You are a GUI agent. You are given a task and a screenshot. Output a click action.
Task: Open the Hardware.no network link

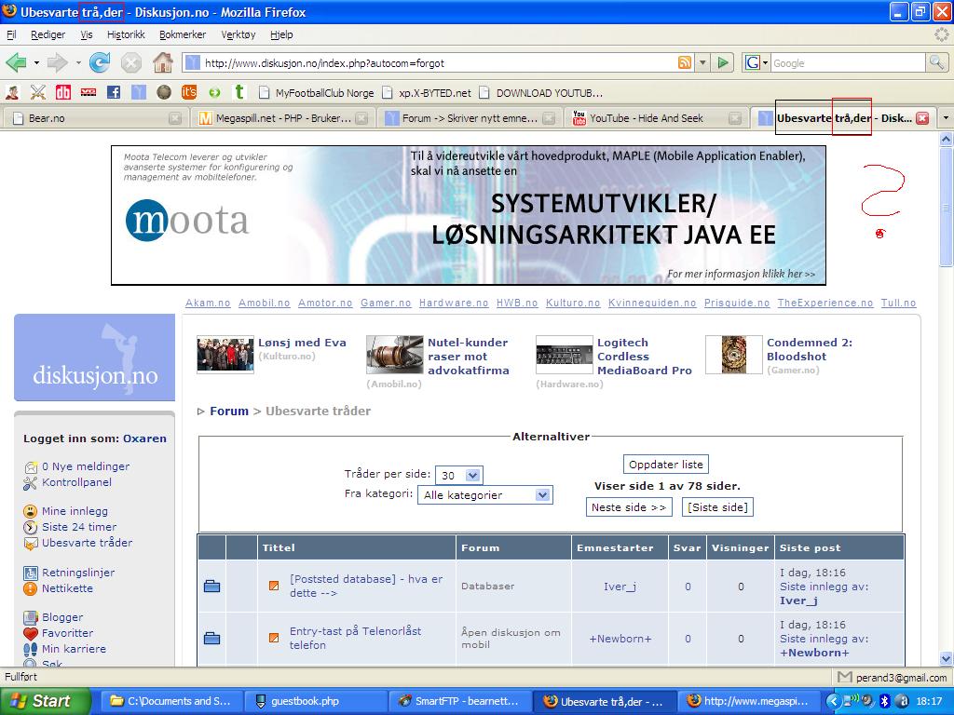(454, 303)
